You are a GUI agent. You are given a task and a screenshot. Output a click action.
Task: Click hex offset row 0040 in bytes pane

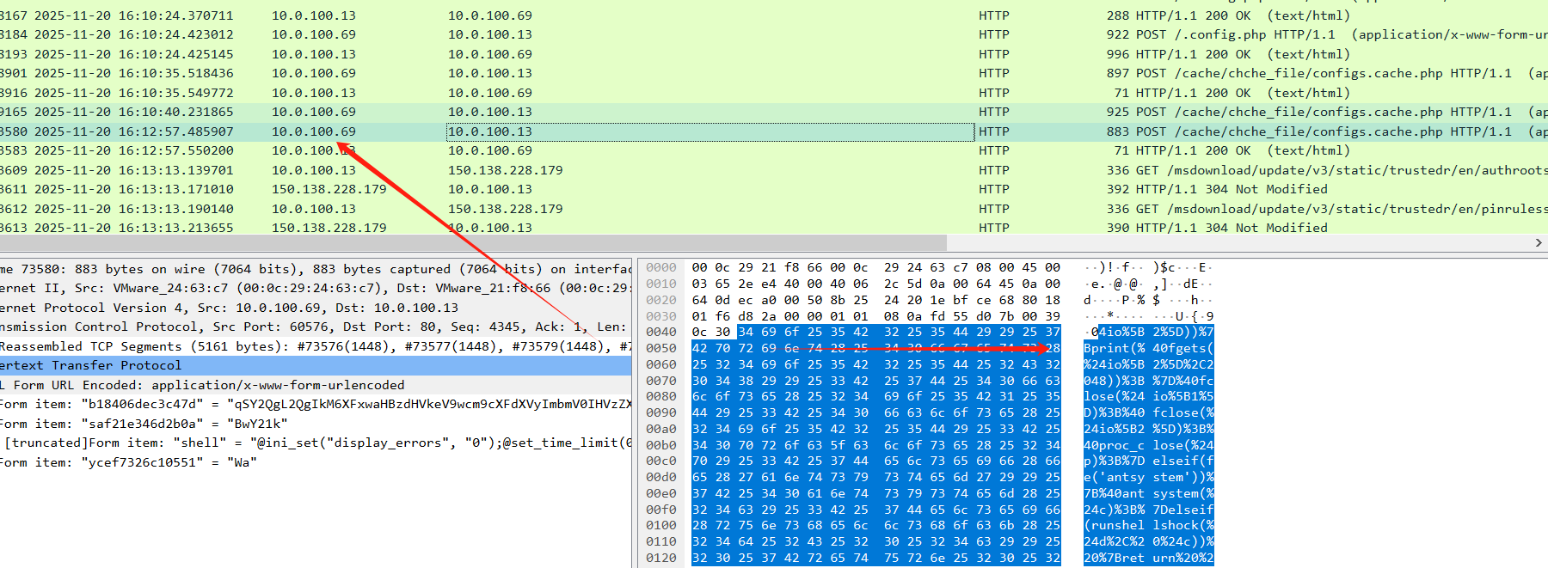coord(661,332)
